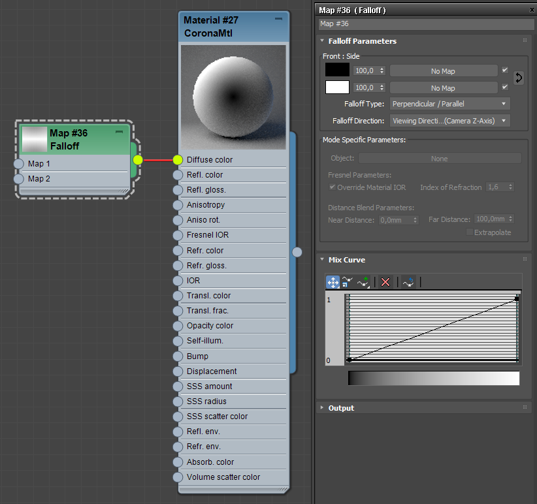
Task: Click the Reset Curves icon
Action: [409, 282]
